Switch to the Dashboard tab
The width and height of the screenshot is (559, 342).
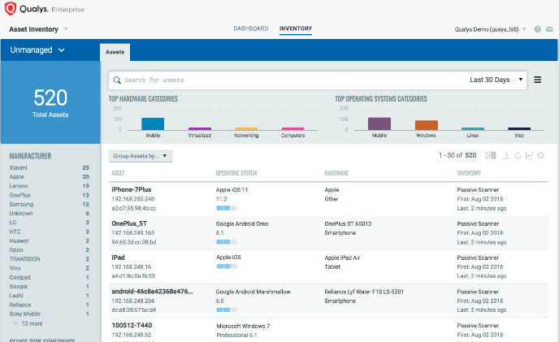(250, 28)
